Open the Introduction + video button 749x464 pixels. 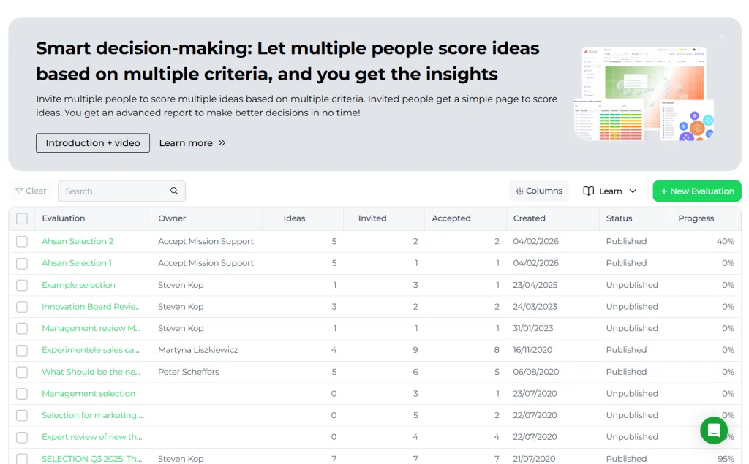tap(93, 142)
